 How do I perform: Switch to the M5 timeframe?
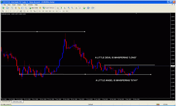pyautogui.click(x=43, y=11)
